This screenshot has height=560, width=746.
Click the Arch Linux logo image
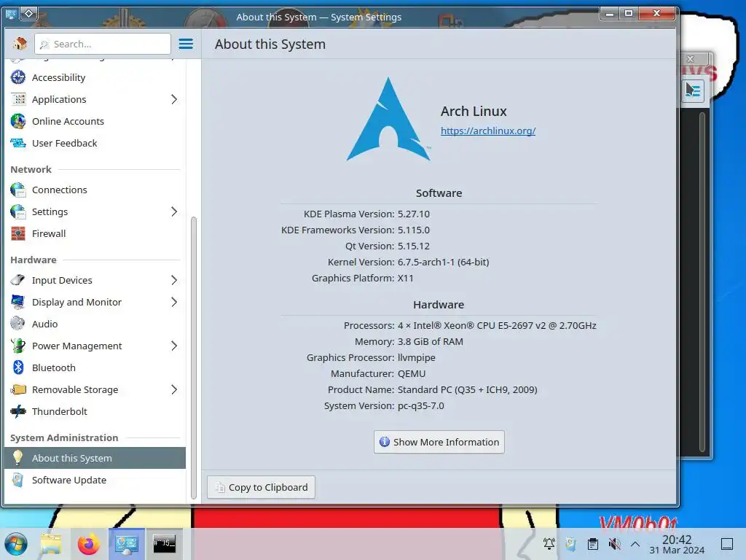coord(389,119)
